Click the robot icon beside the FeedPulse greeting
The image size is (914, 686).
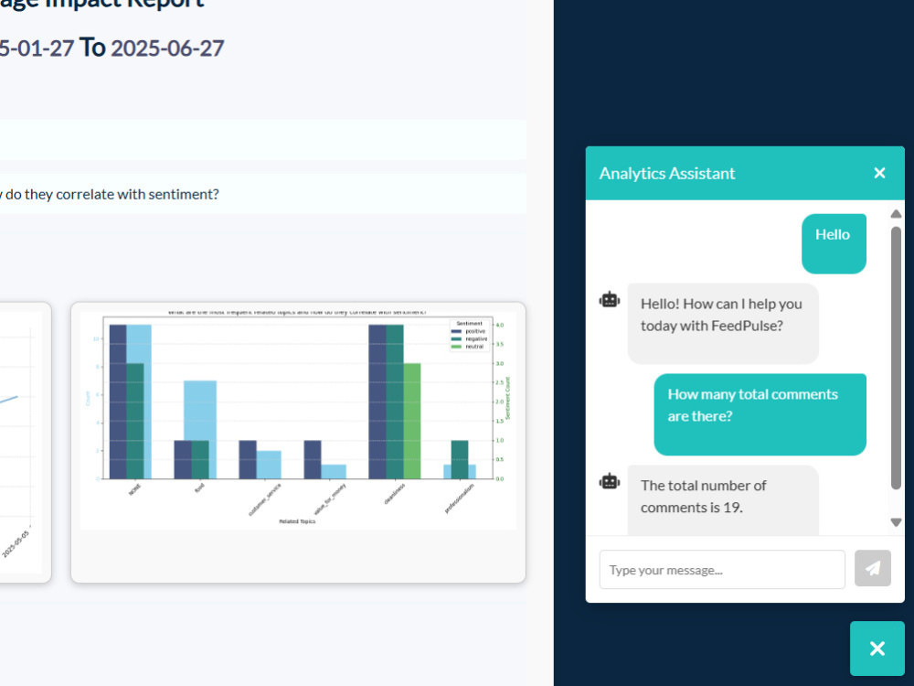(610, 300)
